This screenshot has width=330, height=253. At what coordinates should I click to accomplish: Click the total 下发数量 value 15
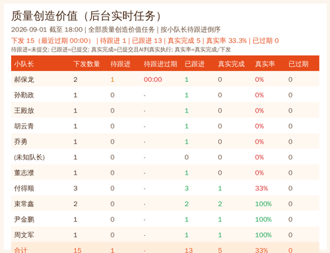[x=77, y=250]
